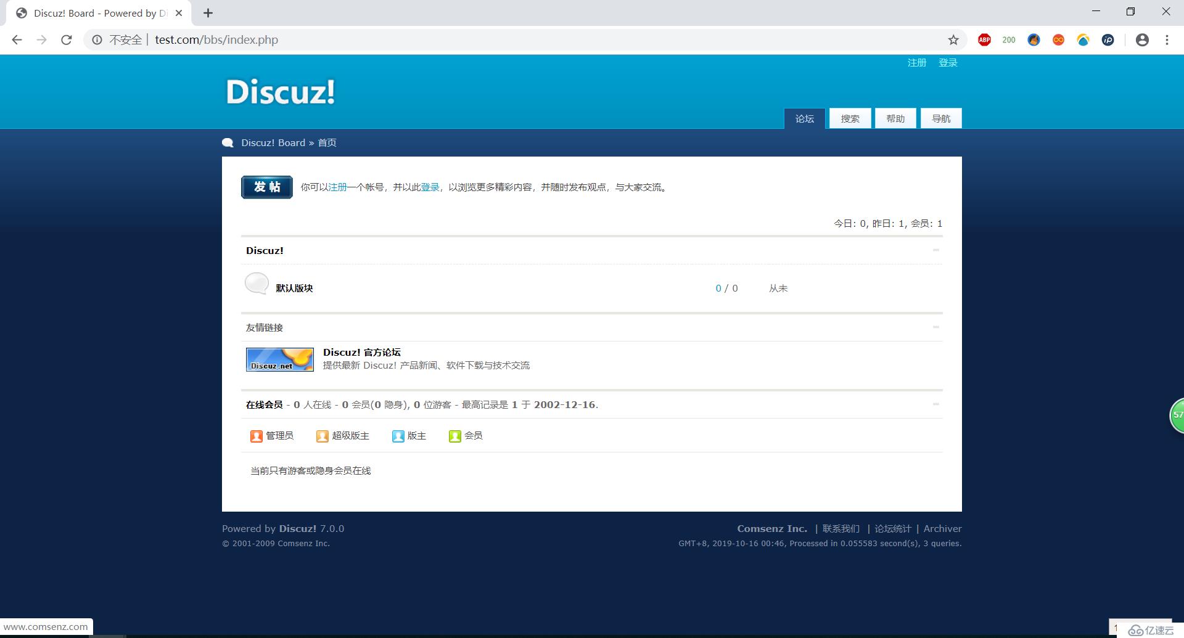Viewport: 1184px width, 638px height.
Task: Open the Chrome three-dot menu
Action: point(1167,40)
